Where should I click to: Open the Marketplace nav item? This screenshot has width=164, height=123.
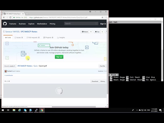click(x=42, y=24)
